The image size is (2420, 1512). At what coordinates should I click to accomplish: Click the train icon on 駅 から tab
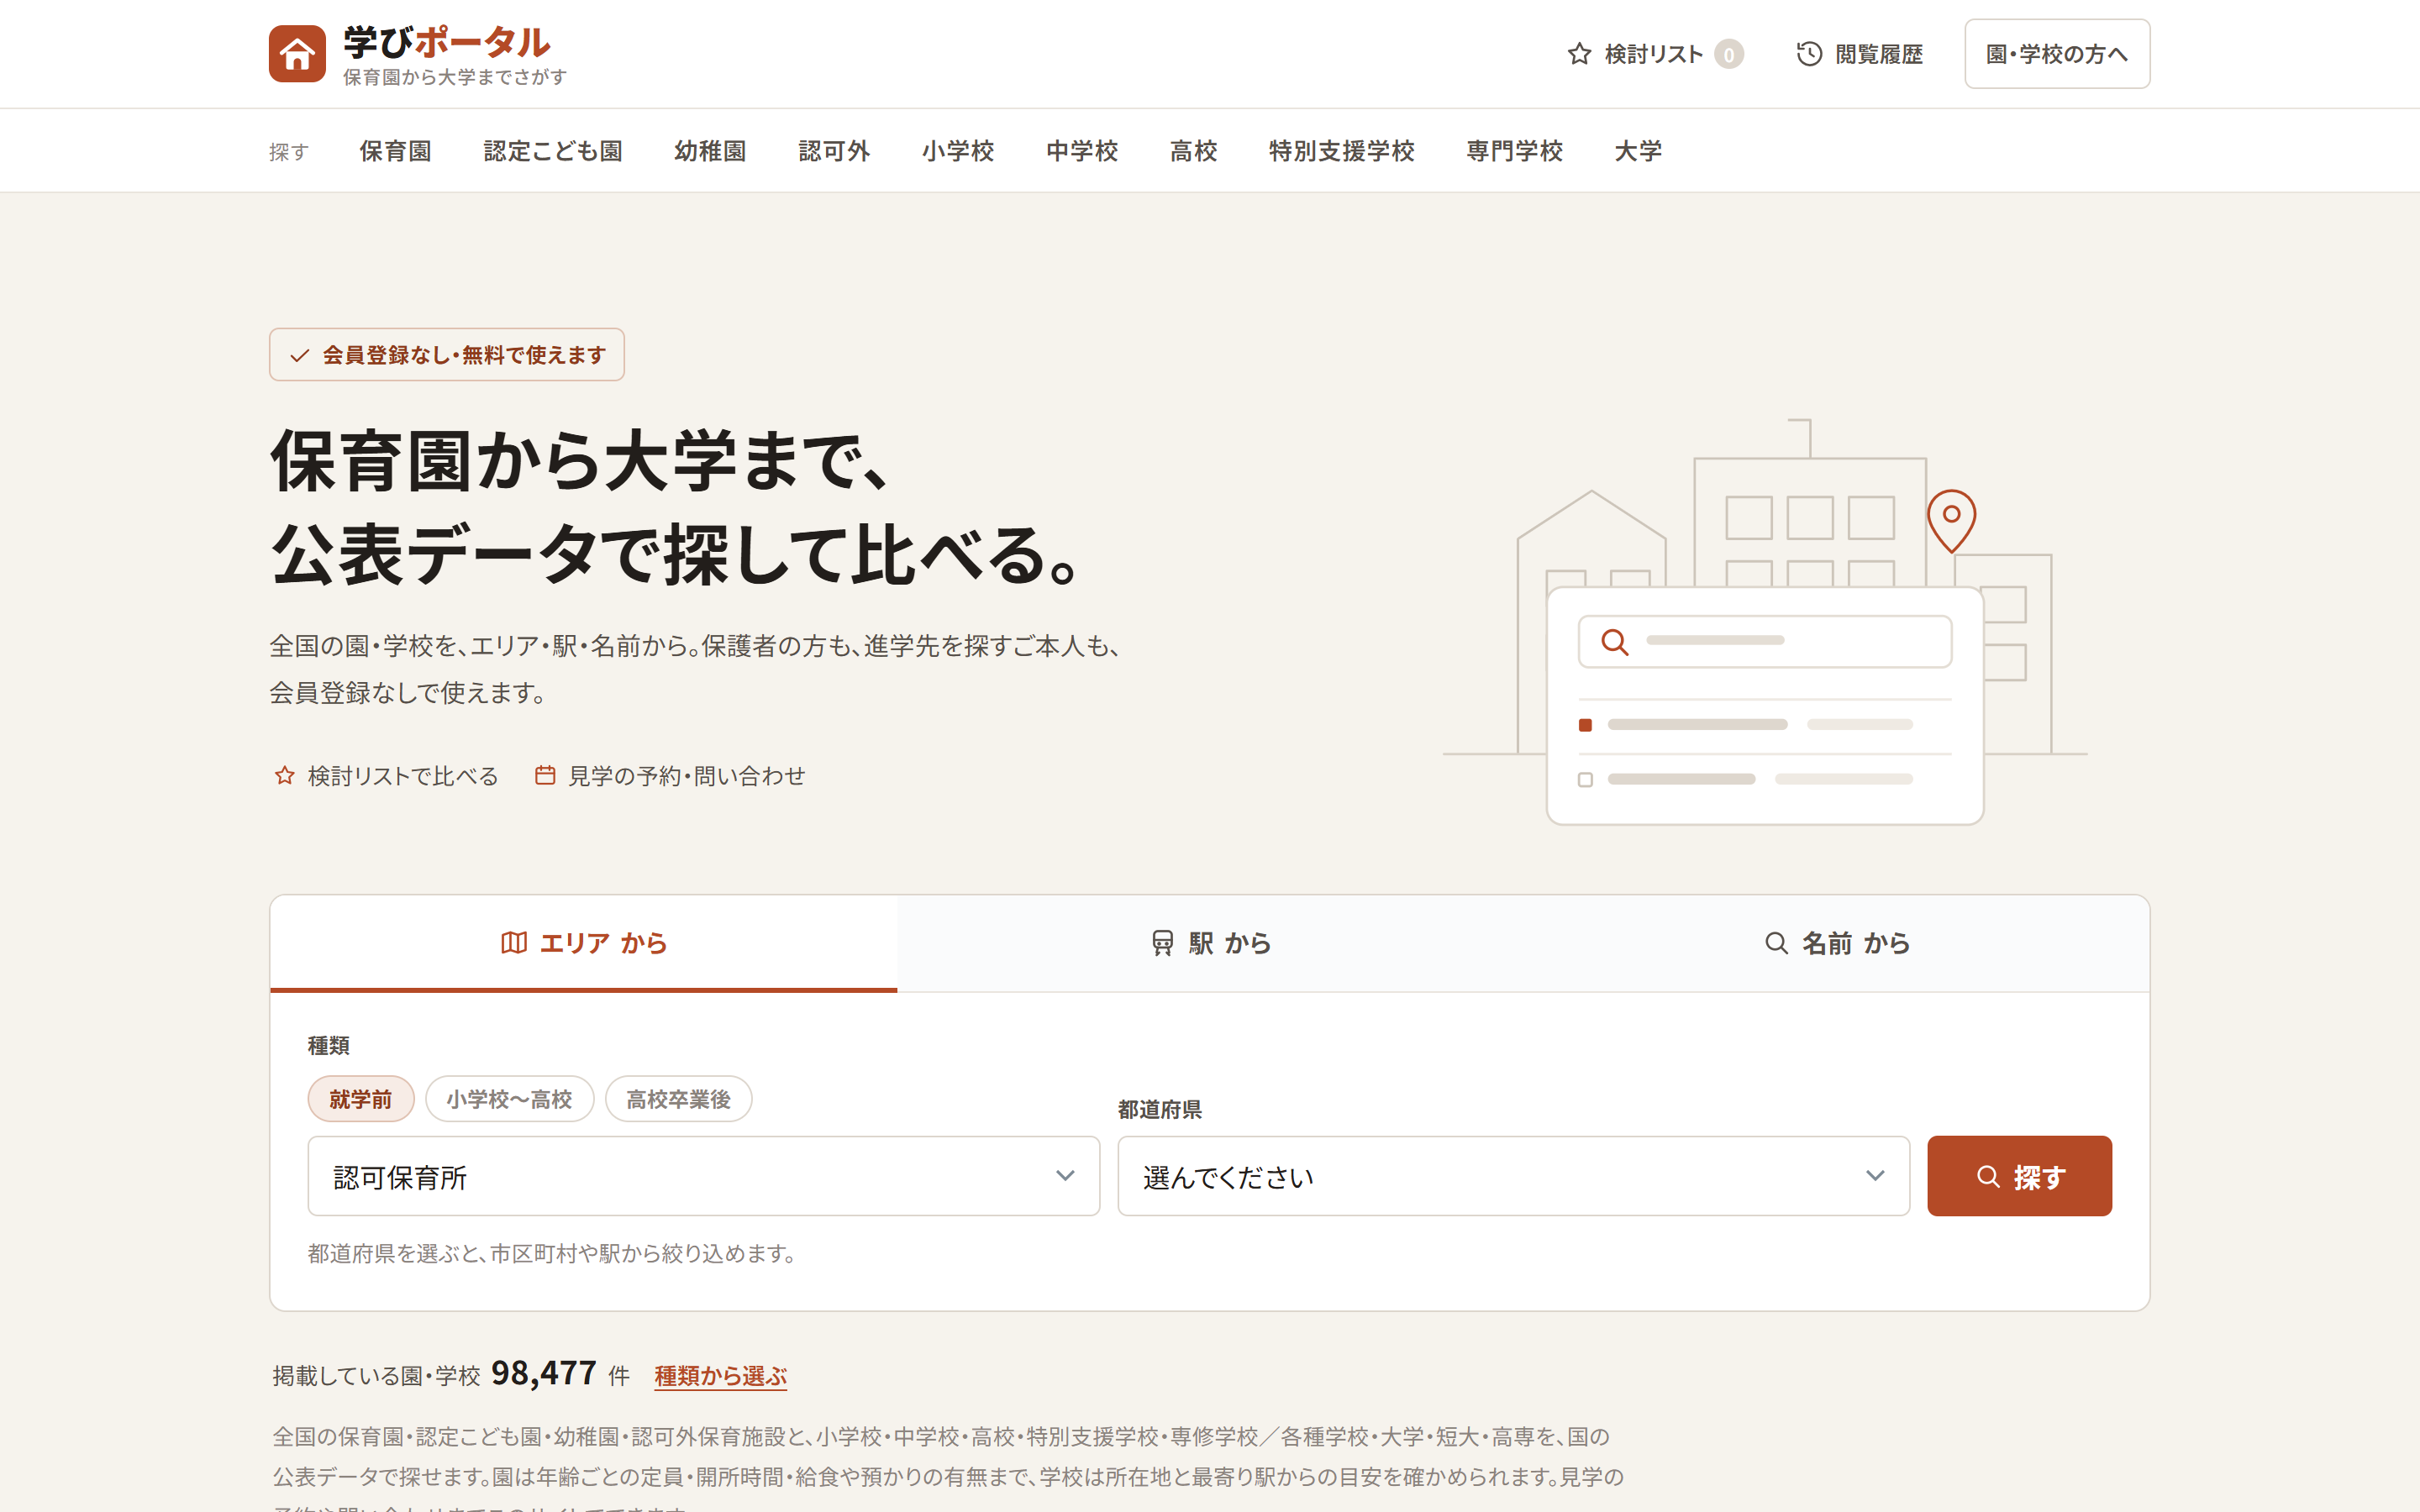(1162, 943)
